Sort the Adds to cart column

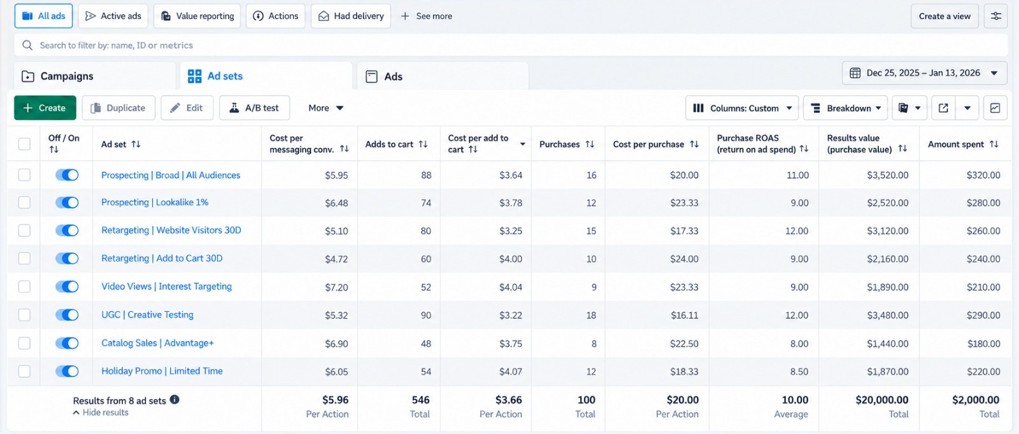[423, 144]
